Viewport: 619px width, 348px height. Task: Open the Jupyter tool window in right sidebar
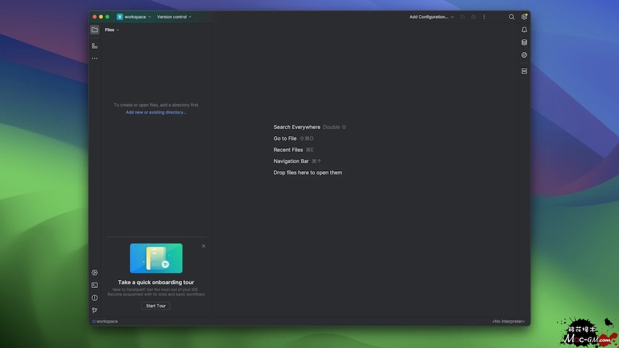coord(524,55)
